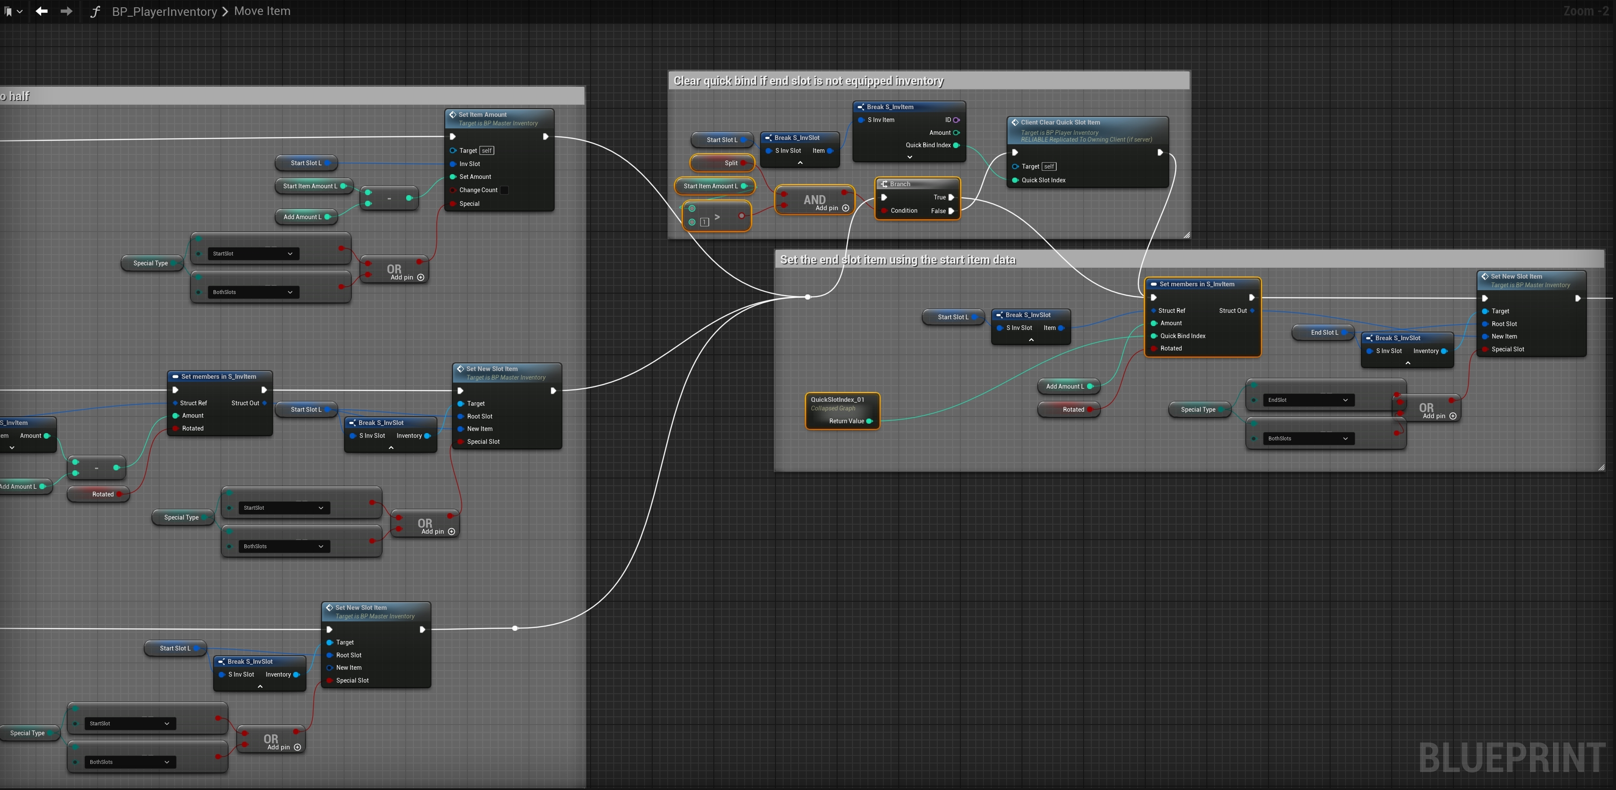This screenshot has height=790, width=1616.
Task: Open the bookmark menu icon at top left
Action: click(x=9, y=11)
